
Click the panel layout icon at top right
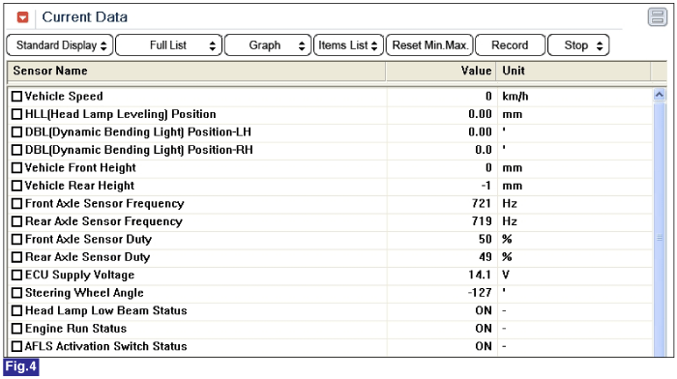pos(657,17)
